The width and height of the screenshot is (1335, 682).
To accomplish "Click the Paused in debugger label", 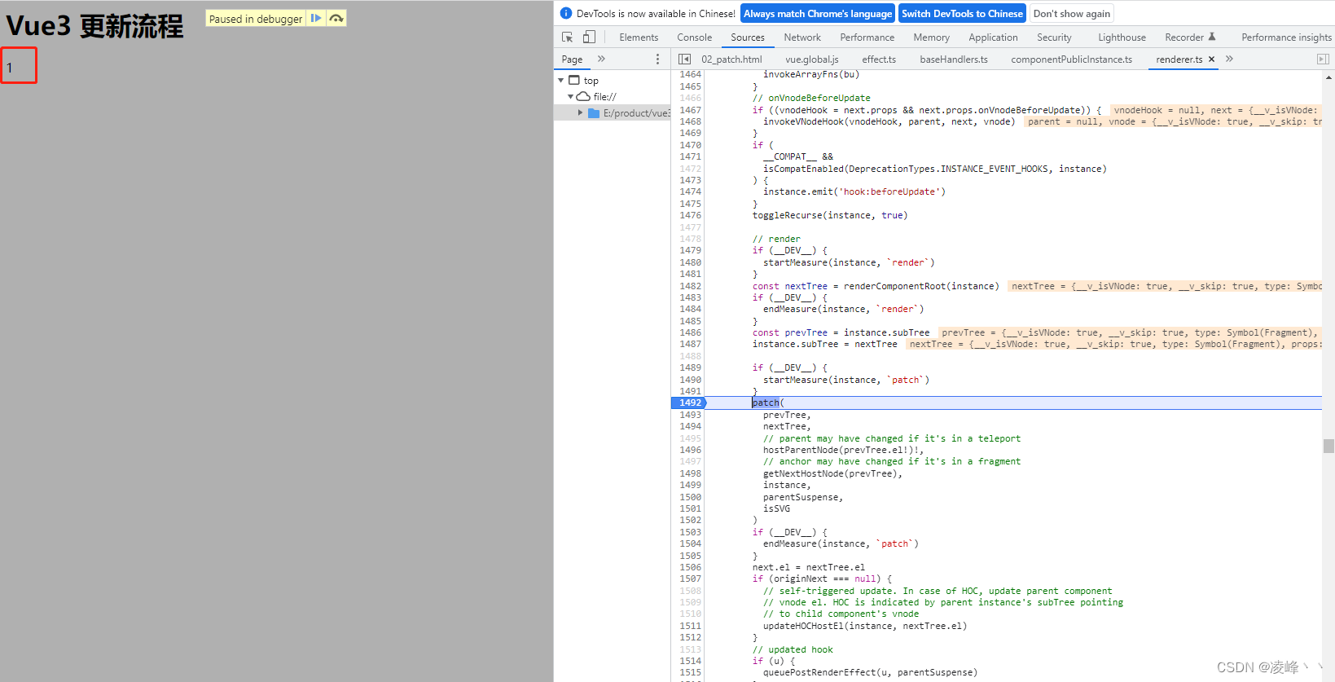I will point(256,19).
